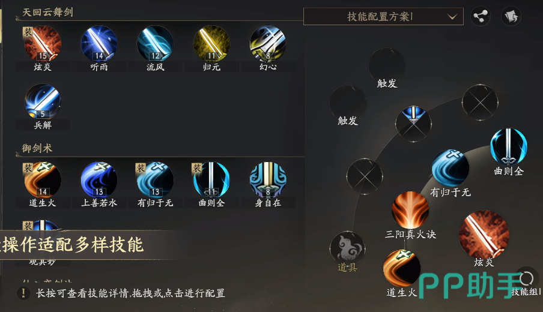Select the upper 触发 trigger slot

387,66
